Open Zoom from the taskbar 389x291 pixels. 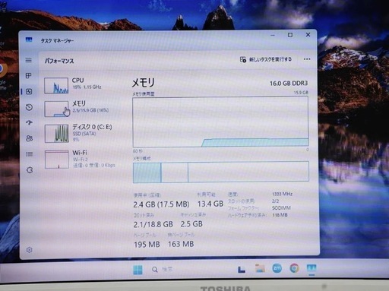pyautogui.click(x=277, y=268)
